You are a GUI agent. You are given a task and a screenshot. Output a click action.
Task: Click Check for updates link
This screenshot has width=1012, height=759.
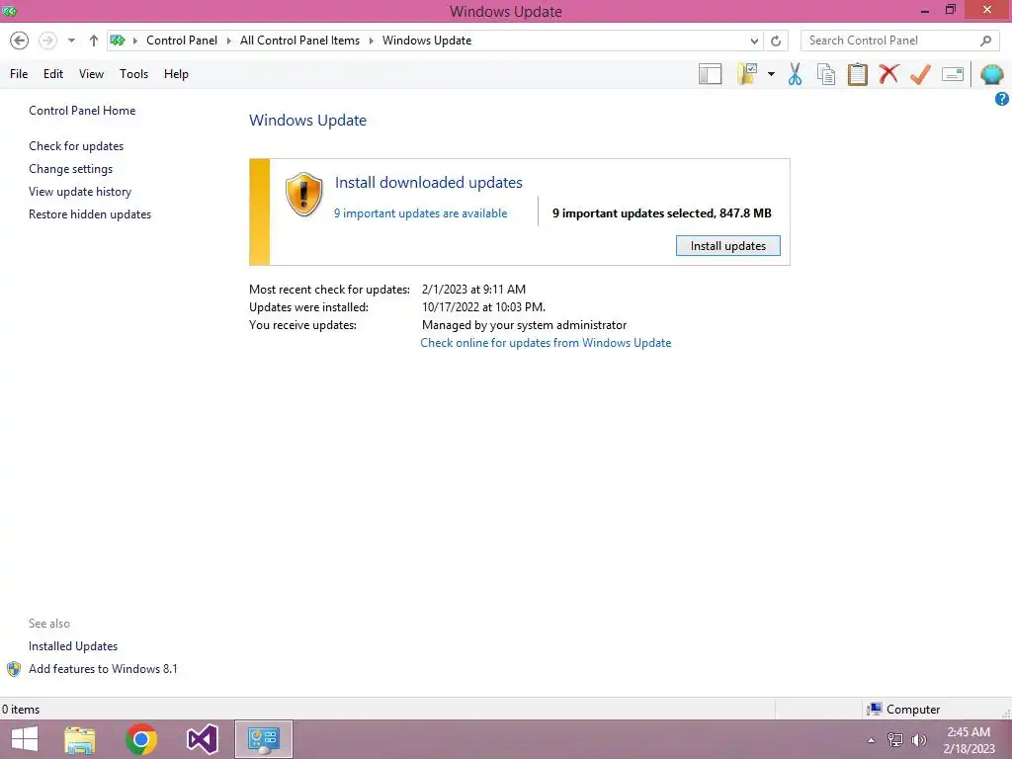[x=76, y=146]
